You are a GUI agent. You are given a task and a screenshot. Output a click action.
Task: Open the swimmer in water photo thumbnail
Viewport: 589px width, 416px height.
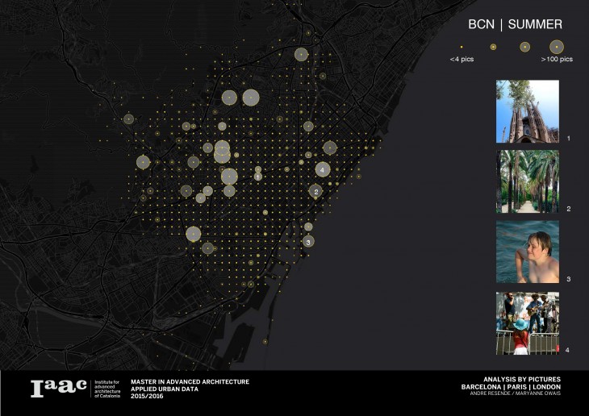point(527,252)
